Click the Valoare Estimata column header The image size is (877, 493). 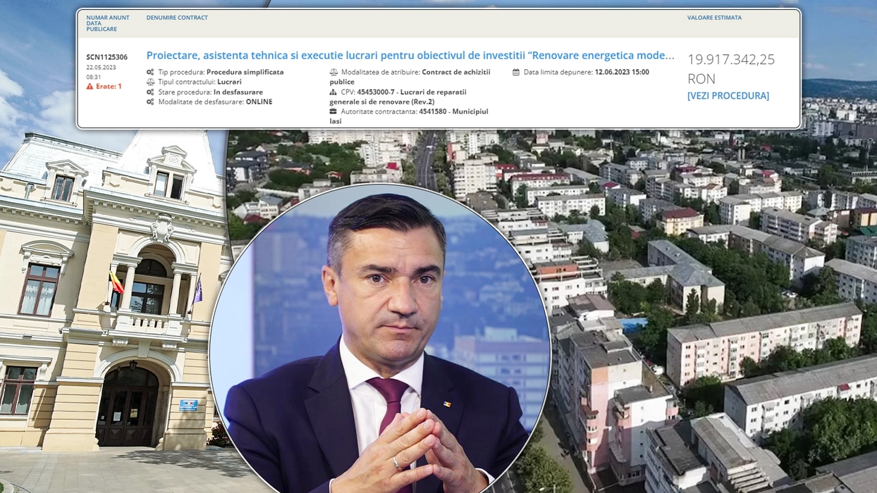(x=714, y=18)
